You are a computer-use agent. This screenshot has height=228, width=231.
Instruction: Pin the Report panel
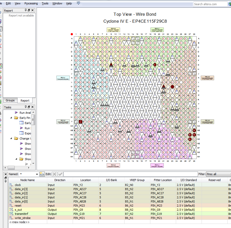pyautogui.click(x=26, y=10)
